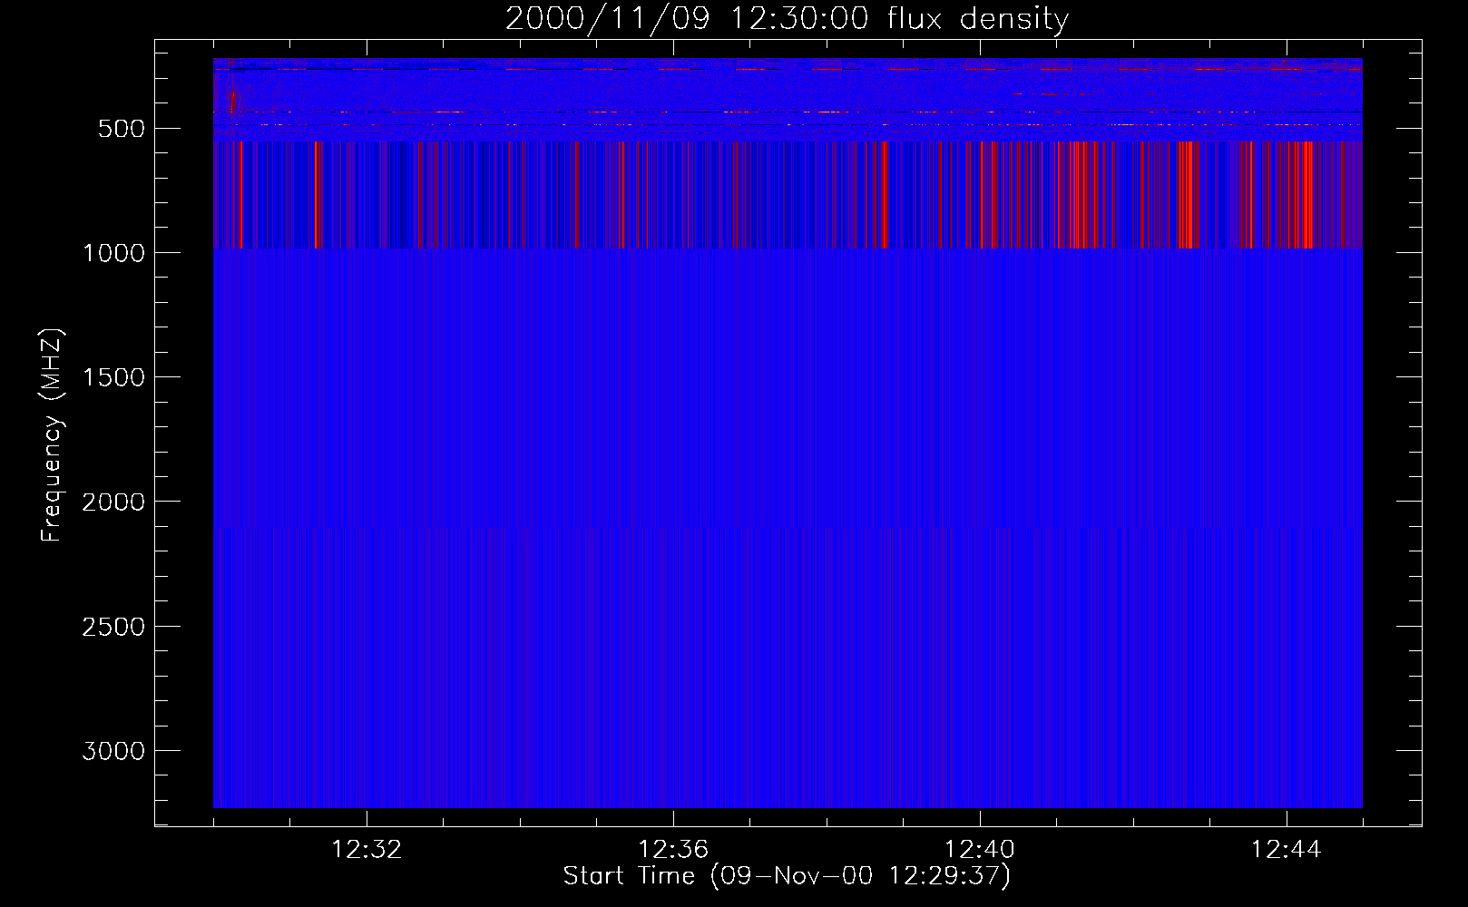Image resolution: width=1468 pixels, height=907 pixels.
Task: Click the "1000" frequency tick label
Action: tap(113, 253)
